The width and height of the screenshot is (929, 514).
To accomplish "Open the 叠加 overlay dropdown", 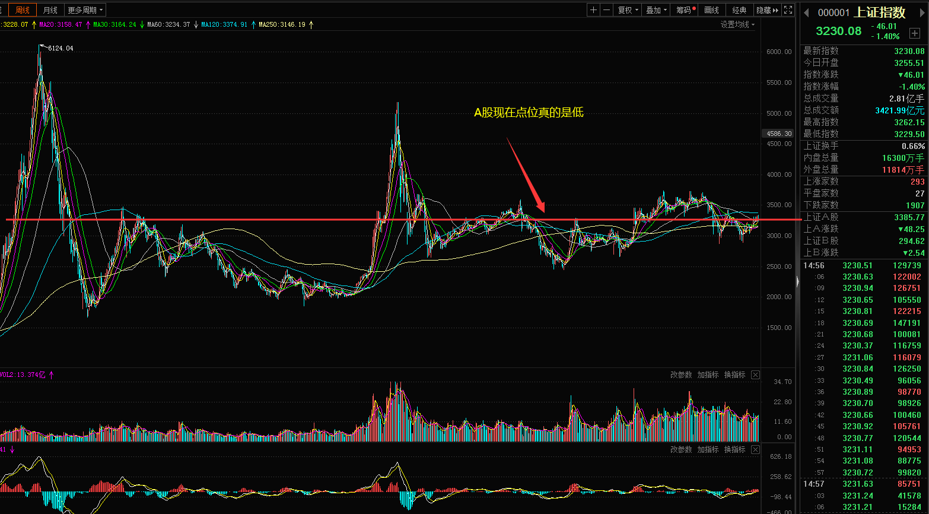I will coord(656,10).
